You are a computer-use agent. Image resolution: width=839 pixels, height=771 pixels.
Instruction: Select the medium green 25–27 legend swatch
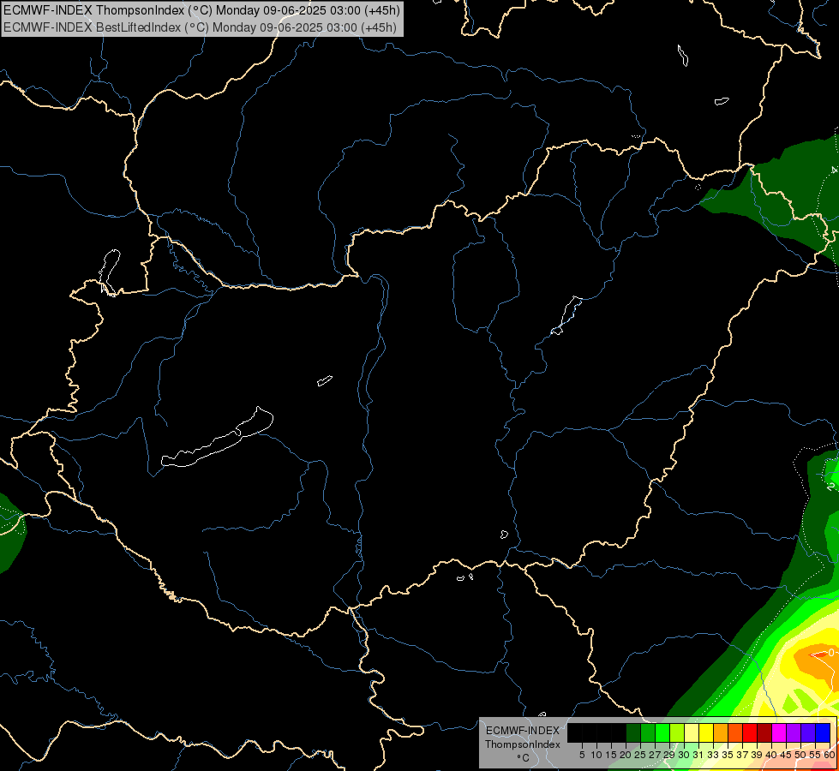(x=647, y=733)
